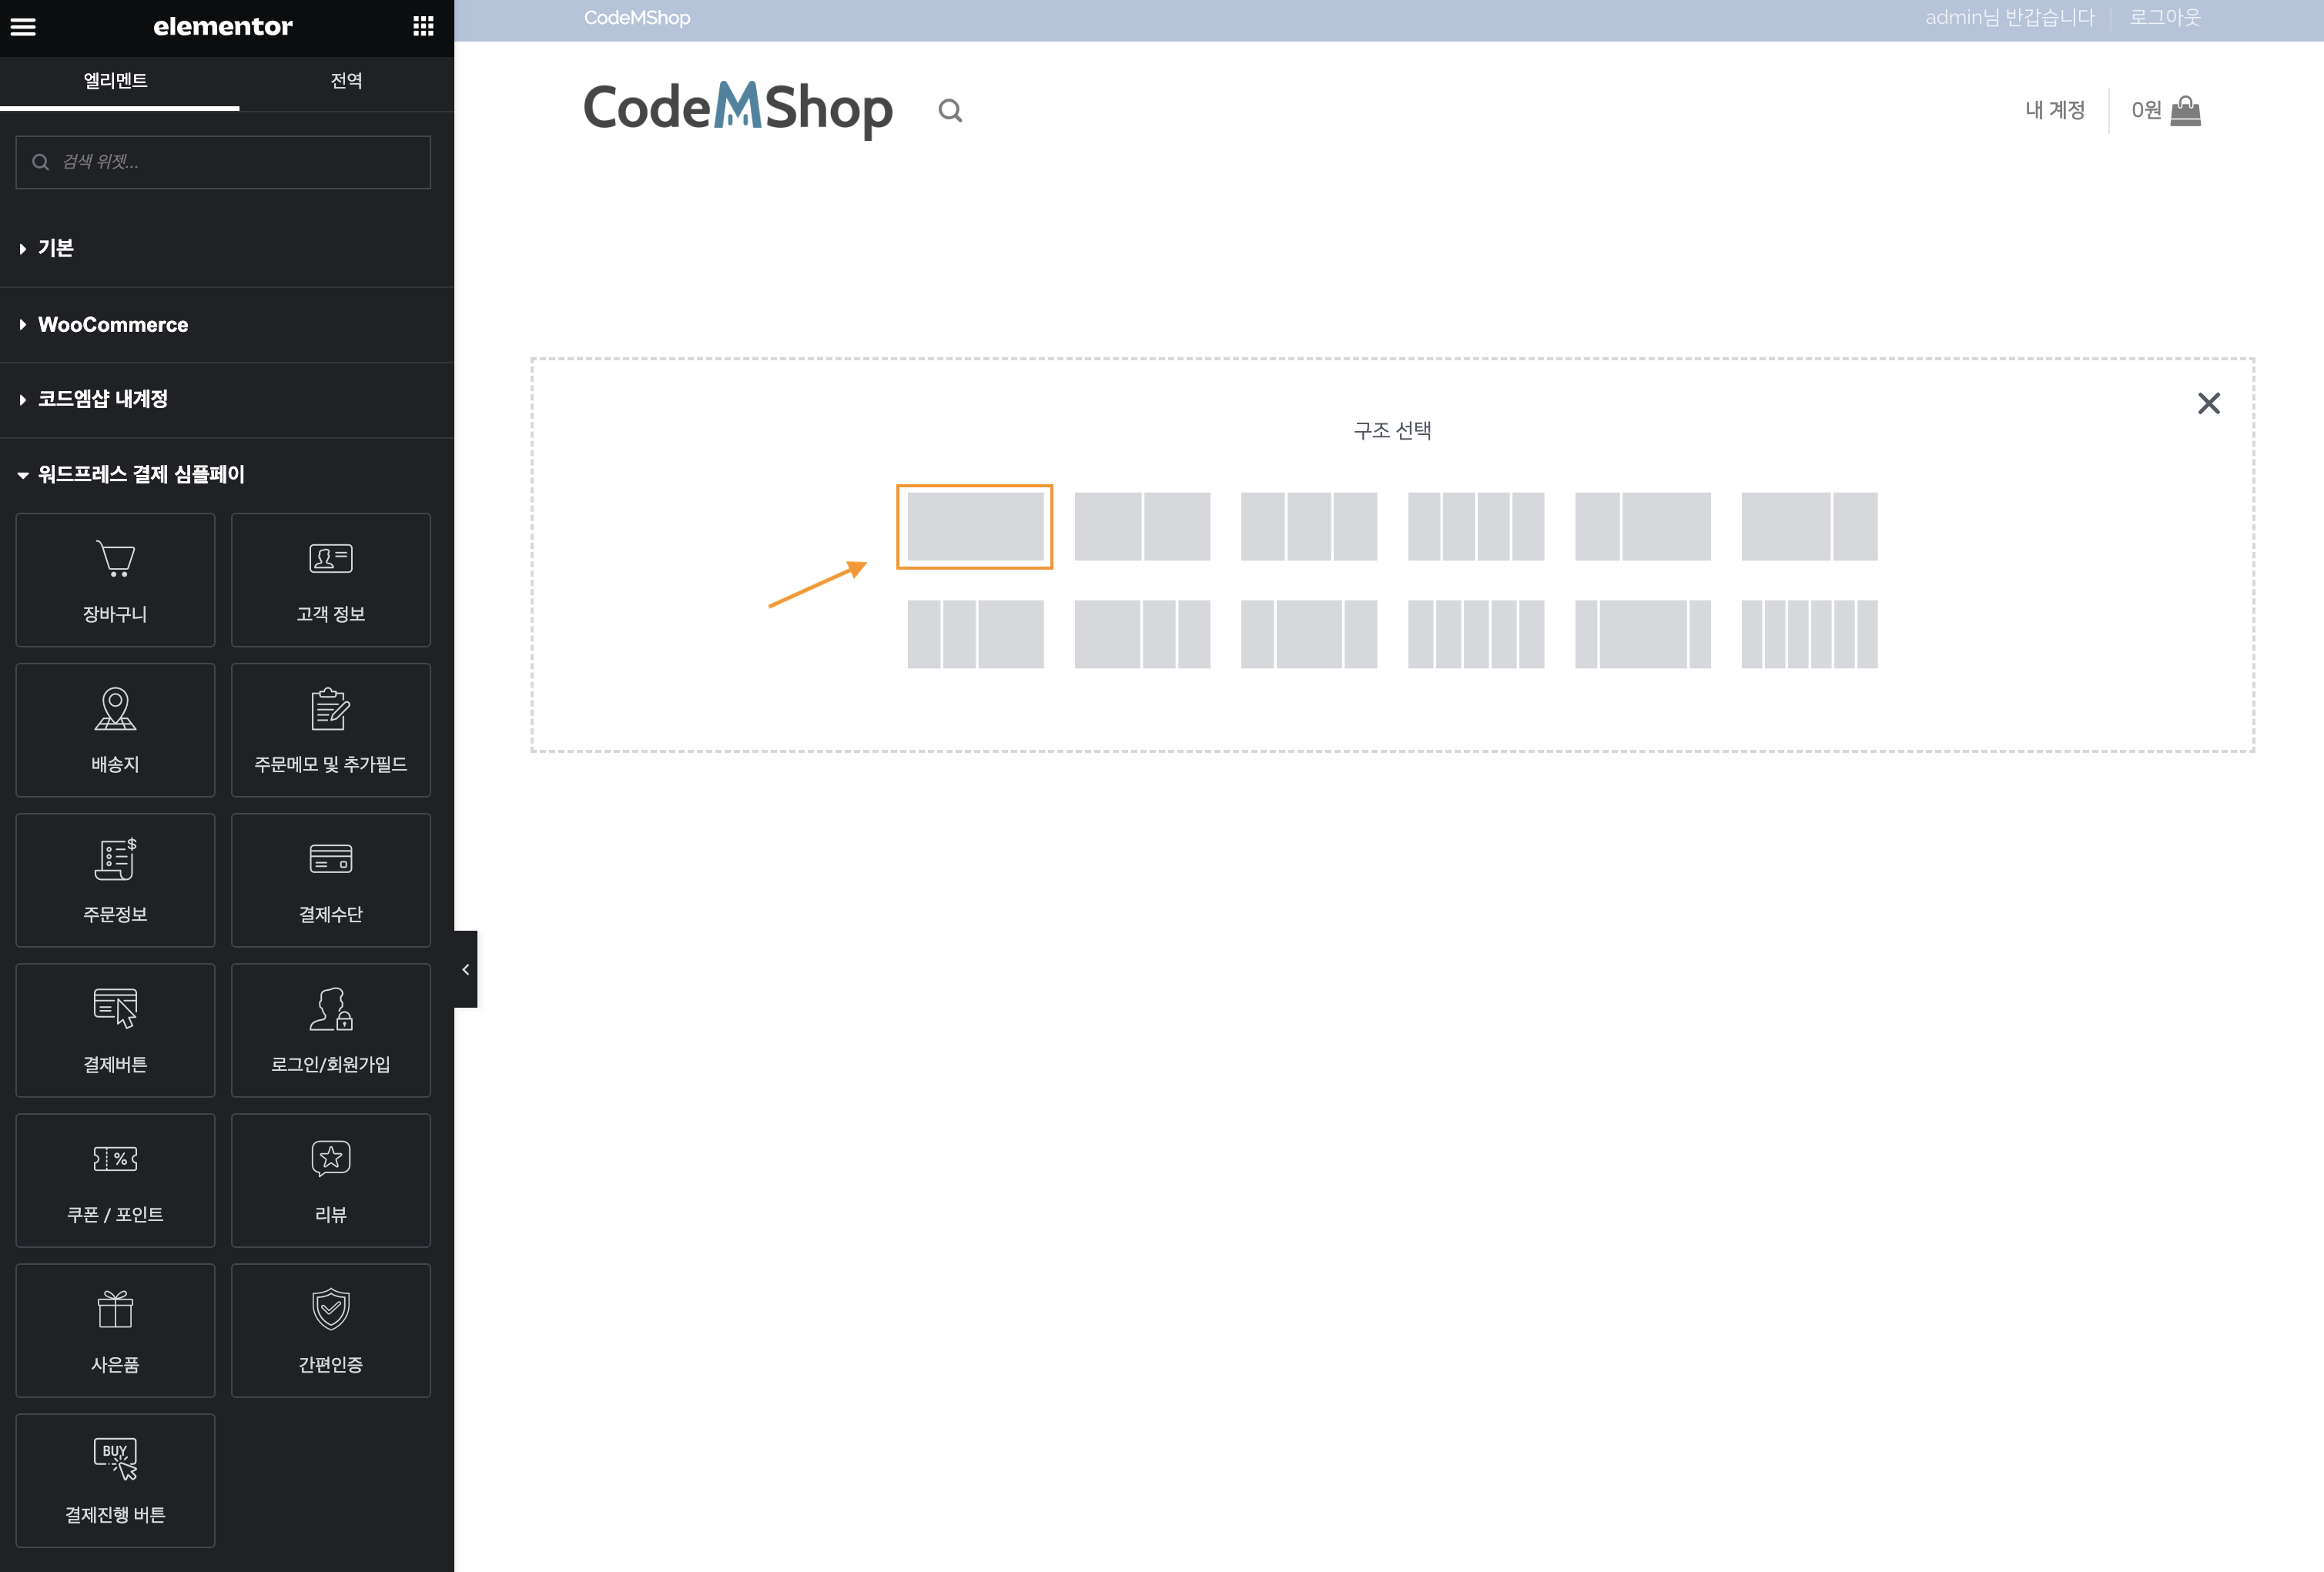The width and height of the screenshot is (2324, 1572).
Task: Choose the six equal columns structure
Action: (x=1809, y=634)
